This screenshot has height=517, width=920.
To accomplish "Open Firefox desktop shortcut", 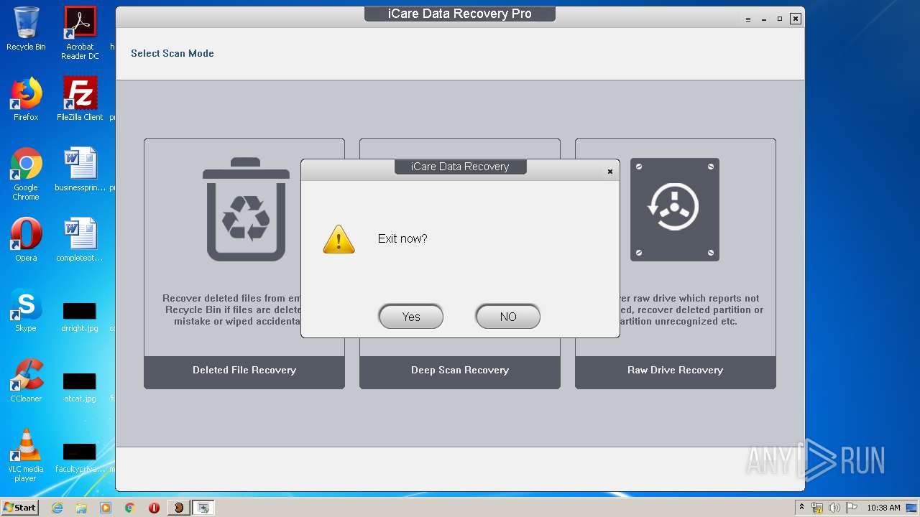I will pos(26,99).
